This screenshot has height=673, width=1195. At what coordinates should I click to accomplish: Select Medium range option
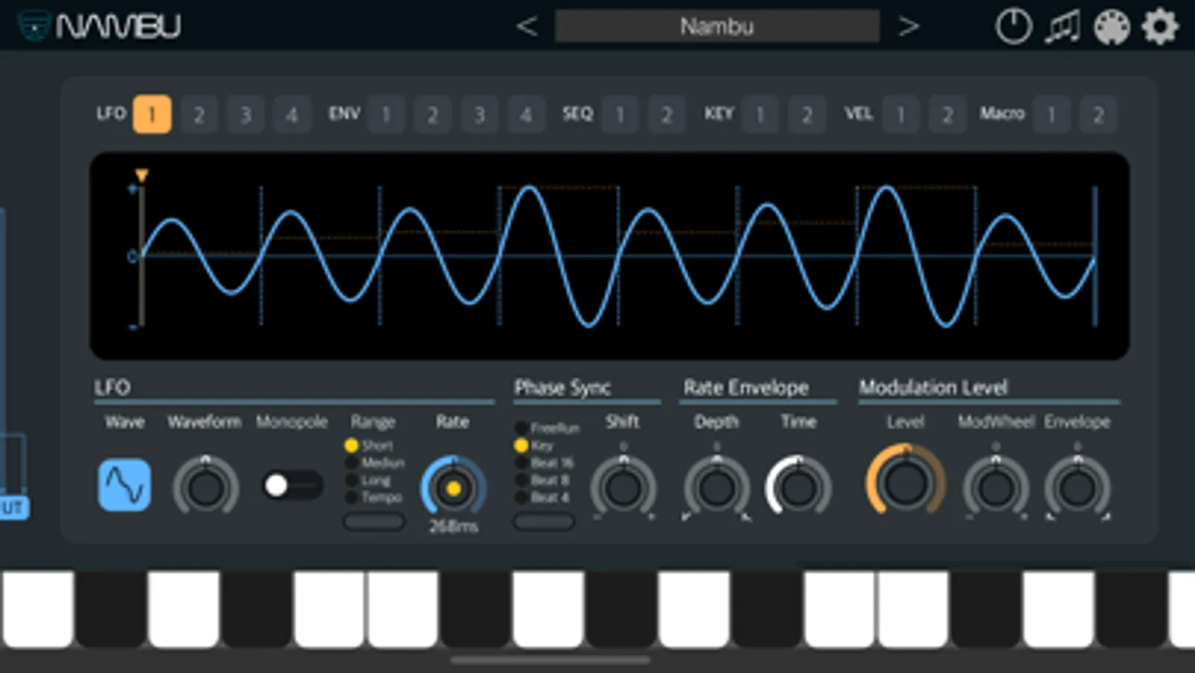pos(374,463)
